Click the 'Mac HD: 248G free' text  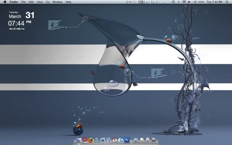[17, 29]
